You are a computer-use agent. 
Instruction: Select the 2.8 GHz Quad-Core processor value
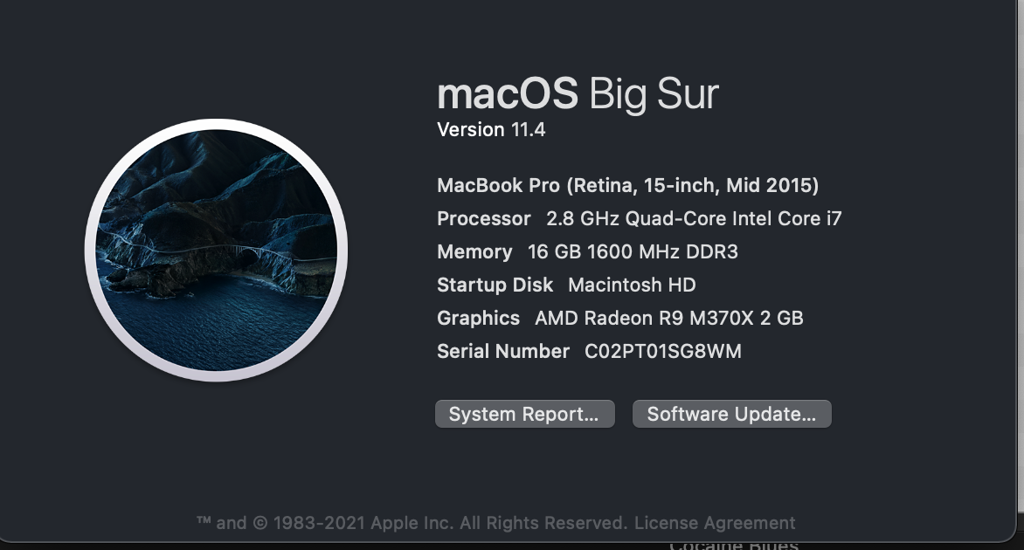694,218
